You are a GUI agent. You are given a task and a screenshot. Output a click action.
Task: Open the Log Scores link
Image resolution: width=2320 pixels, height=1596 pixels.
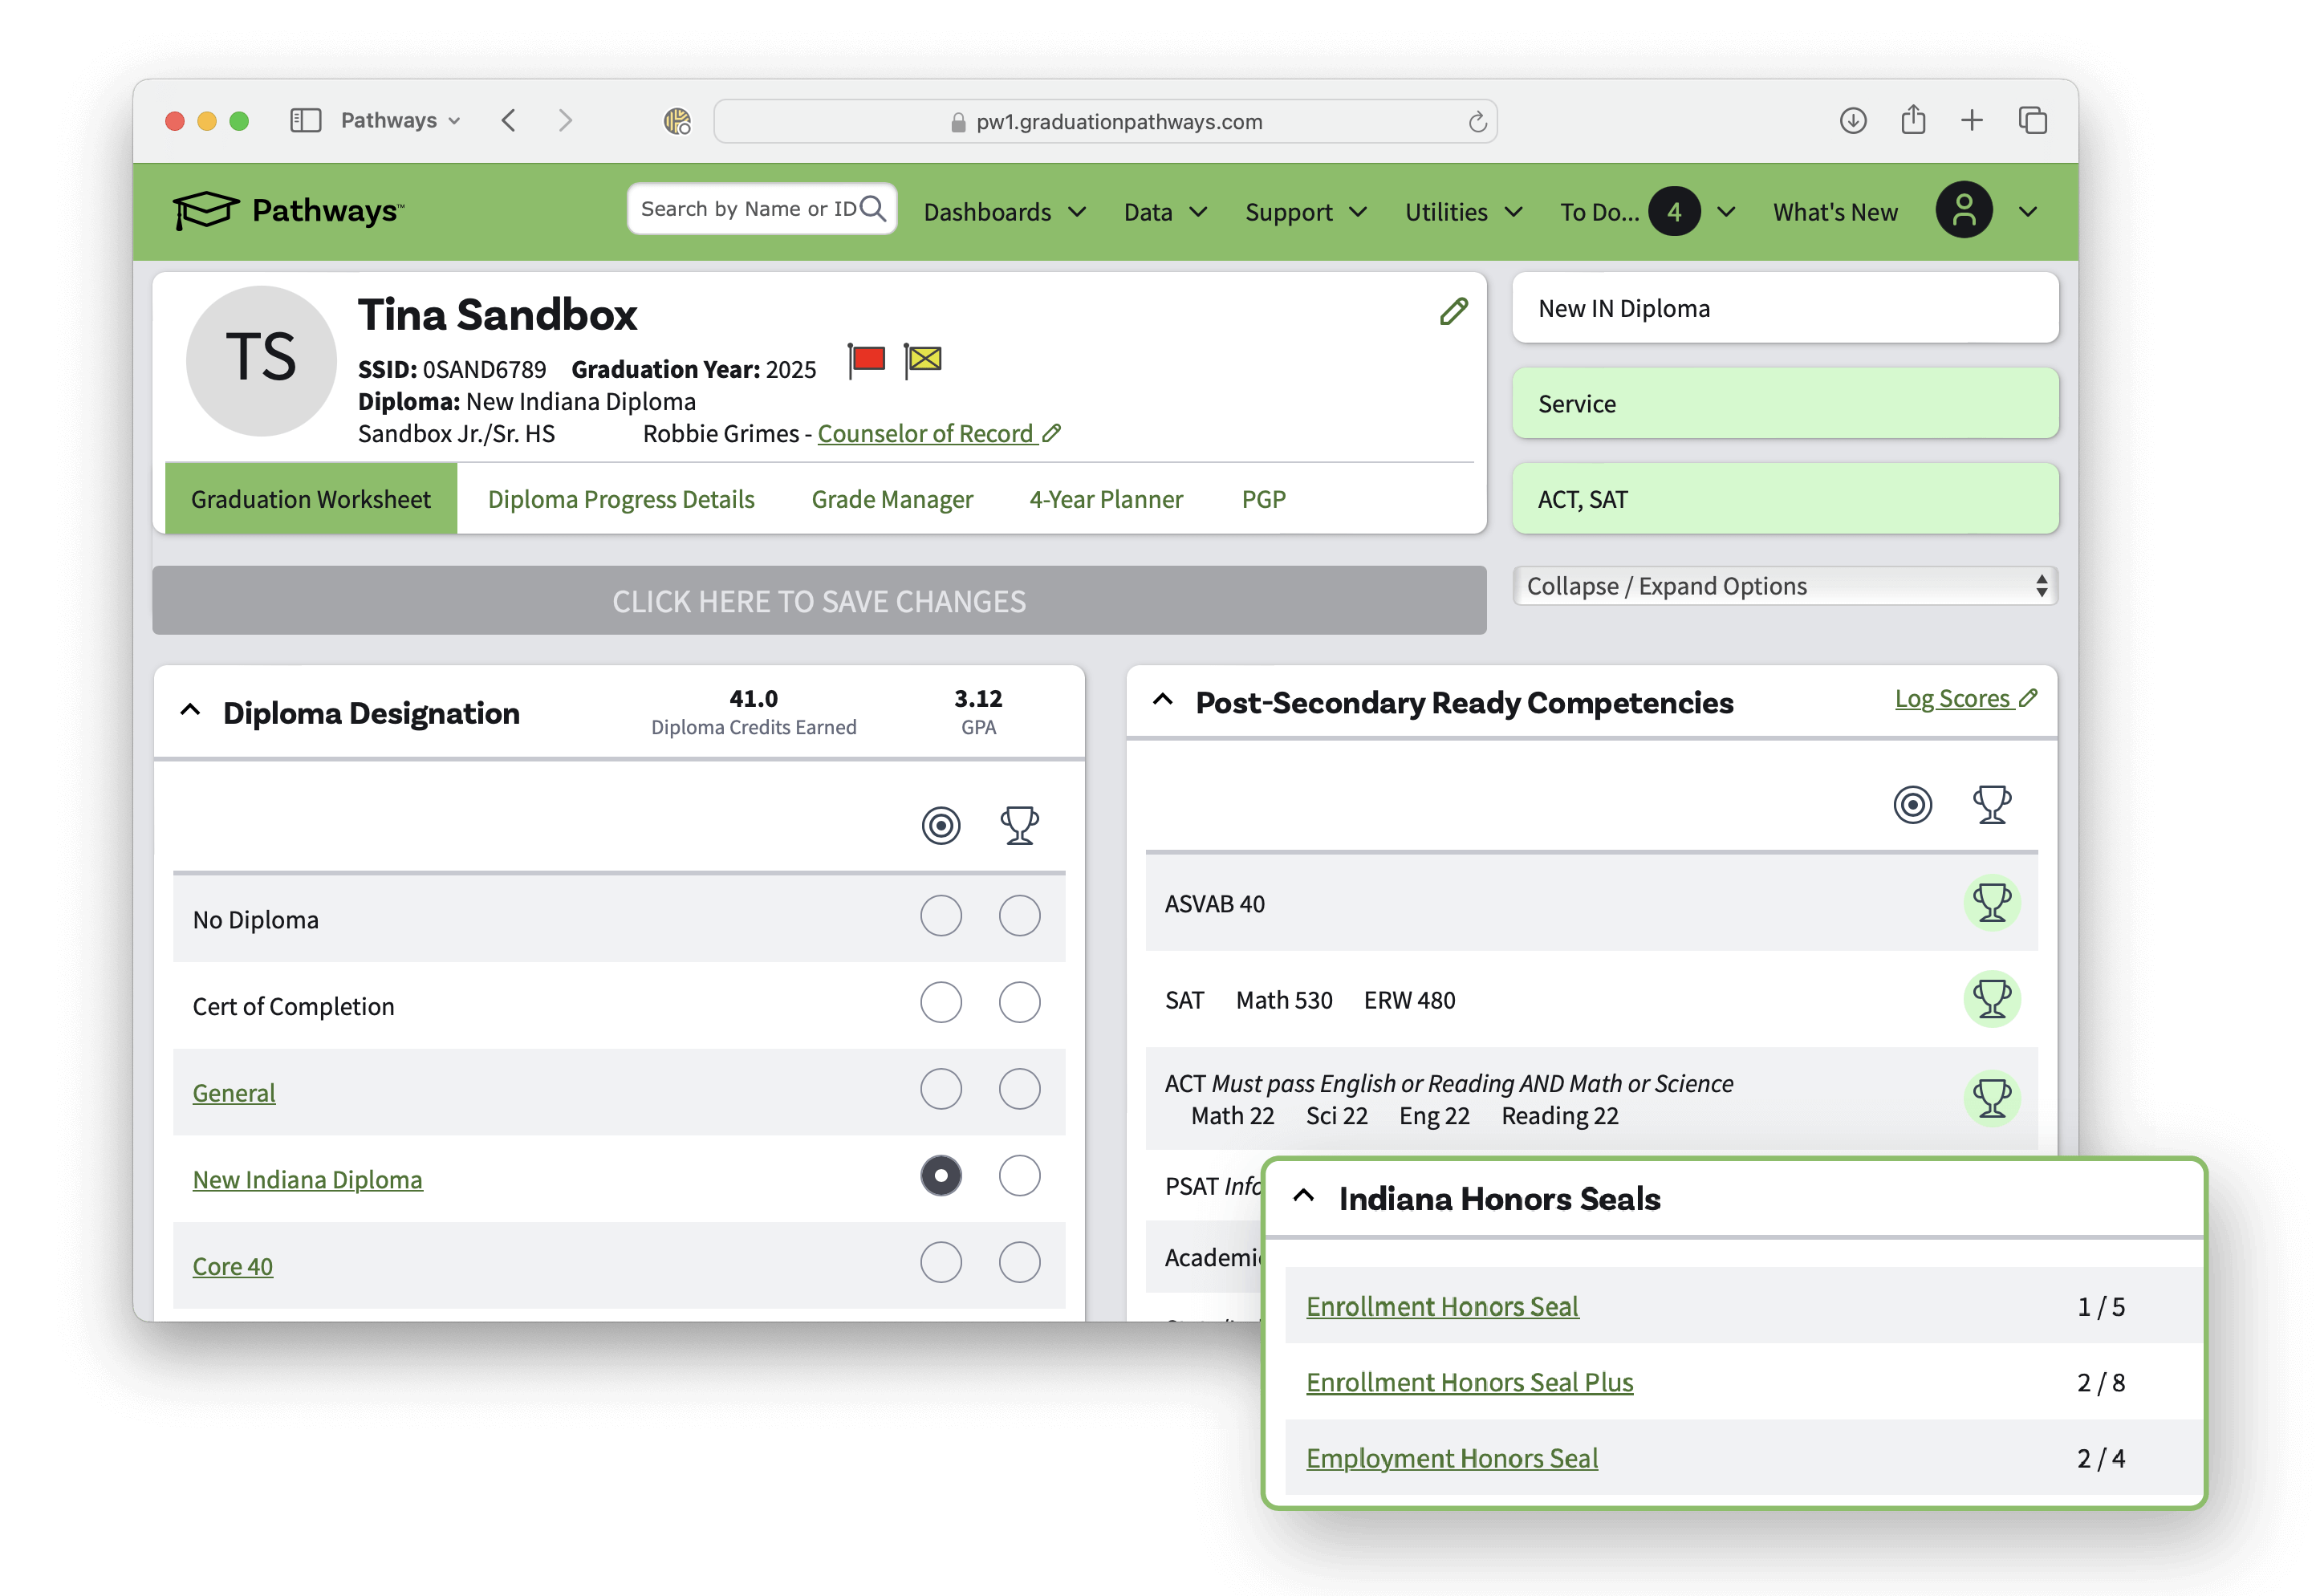pyautogui.click(x=1952, y=698)
